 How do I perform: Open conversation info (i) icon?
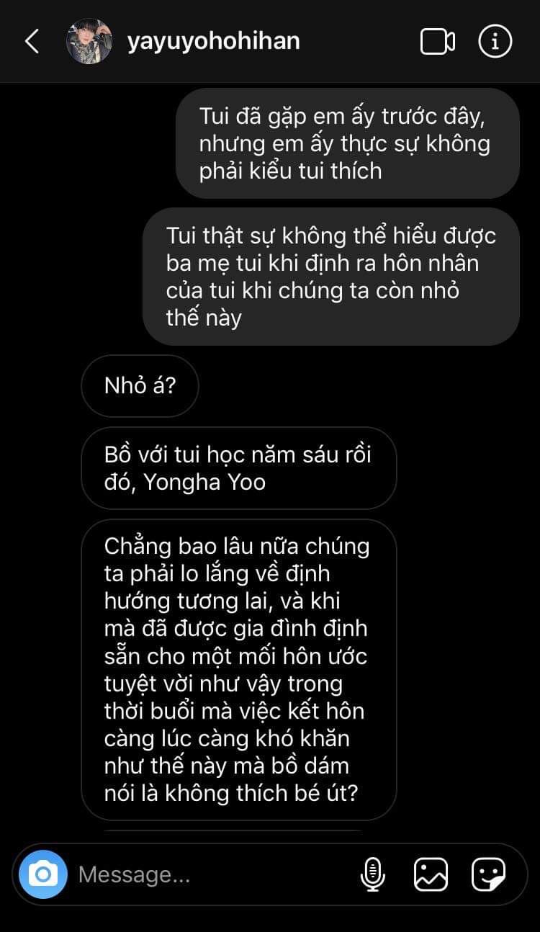click(x=495, y=42)
